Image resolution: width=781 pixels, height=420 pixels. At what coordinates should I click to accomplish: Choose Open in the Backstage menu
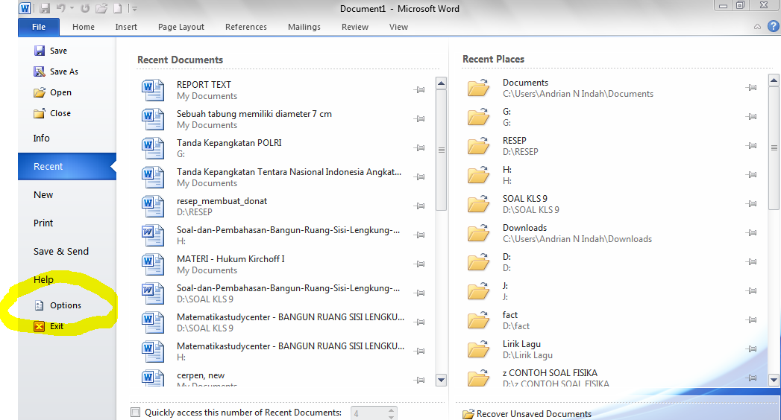52,92
